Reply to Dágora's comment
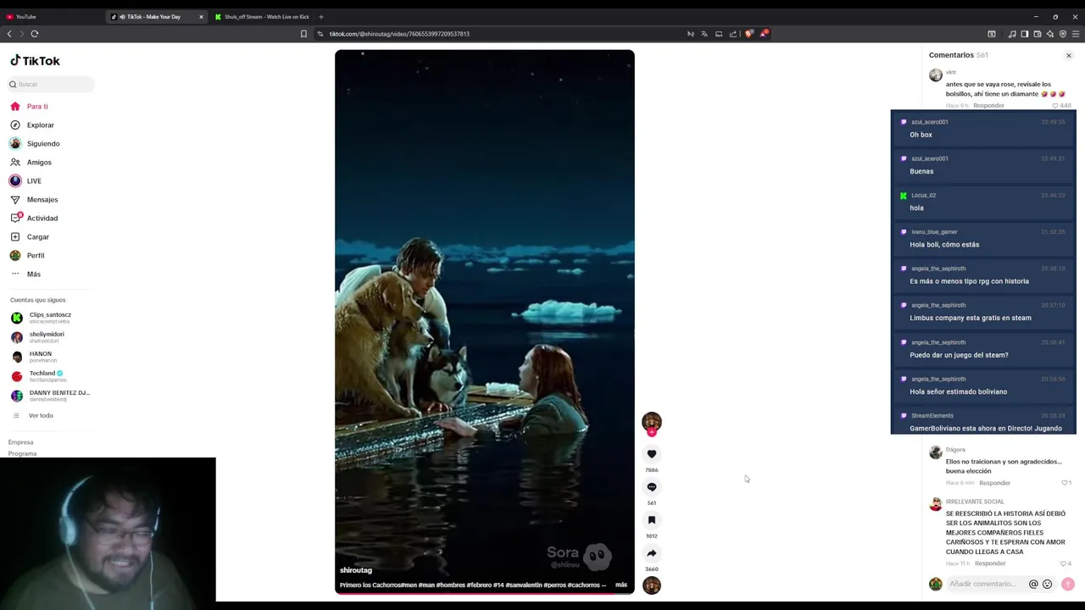 pos(994,483)
